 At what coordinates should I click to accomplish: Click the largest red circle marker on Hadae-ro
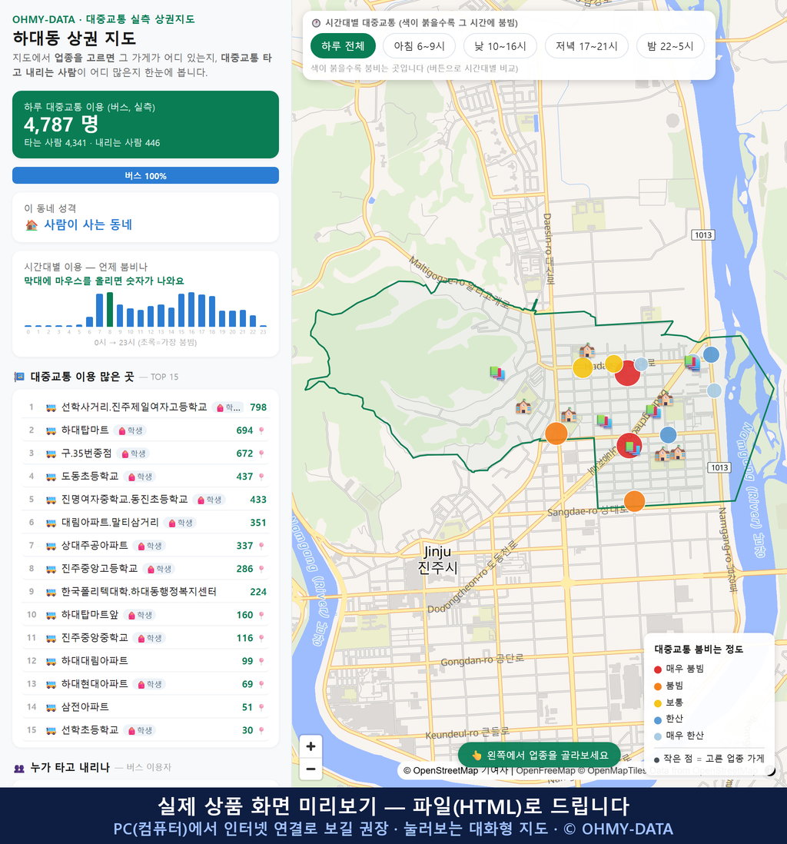pos(627,373)
